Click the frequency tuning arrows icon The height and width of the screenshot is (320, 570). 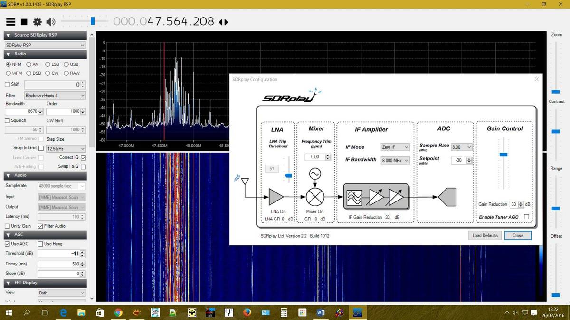(x=224, y=22)
